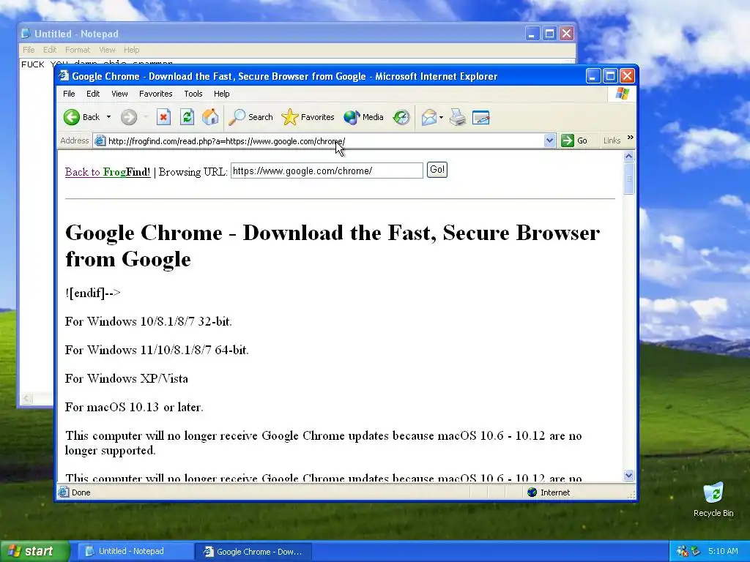Open the Mail envelope icon
Screen dimensions: 750x562
pyautogui.click(x=429, y=117)
